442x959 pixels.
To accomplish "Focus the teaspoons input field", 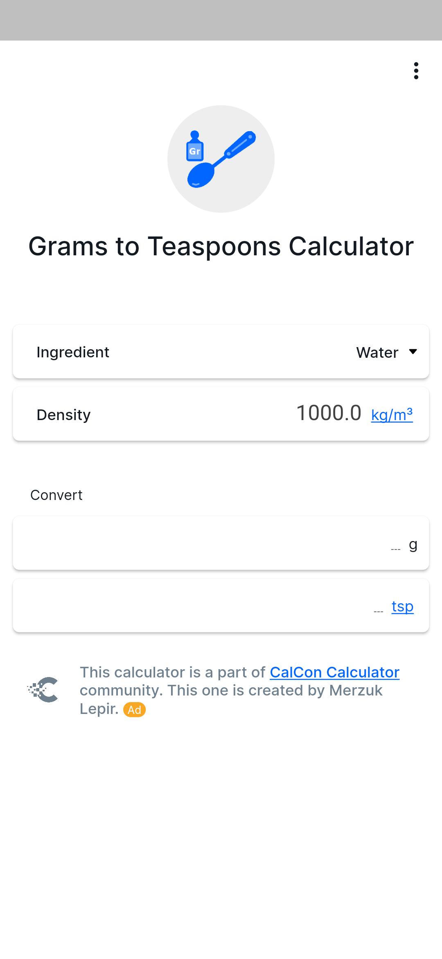I will coord(221,605).
